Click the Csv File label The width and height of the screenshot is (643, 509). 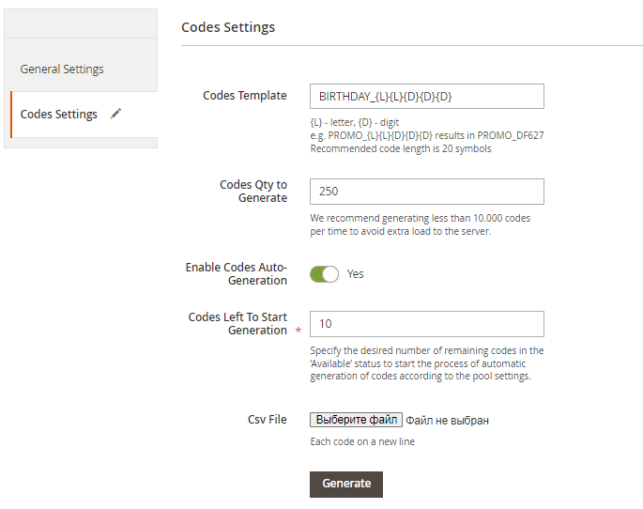[267, 420]
